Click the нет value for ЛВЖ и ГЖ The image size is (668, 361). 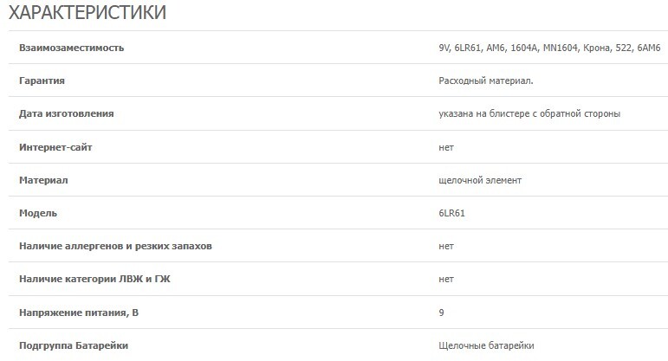click(x=446, y=280)
